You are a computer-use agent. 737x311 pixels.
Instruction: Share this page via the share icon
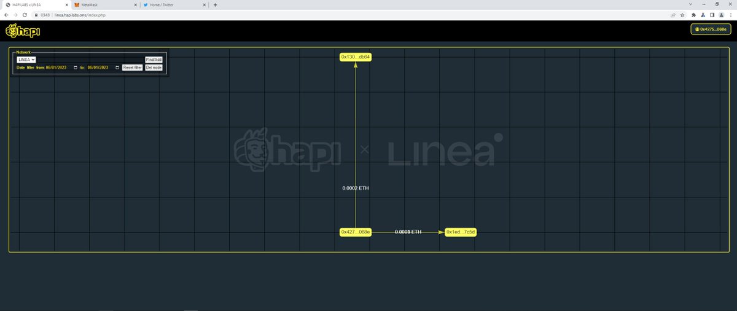[673, 15]
